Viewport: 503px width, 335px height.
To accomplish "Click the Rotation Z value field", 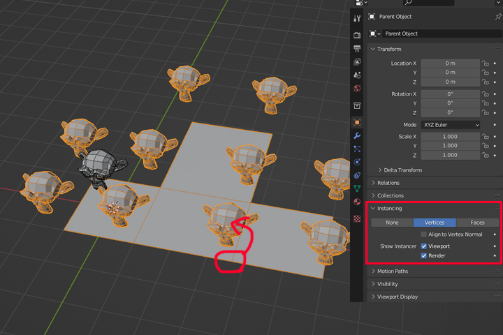I will click(451, 112).
